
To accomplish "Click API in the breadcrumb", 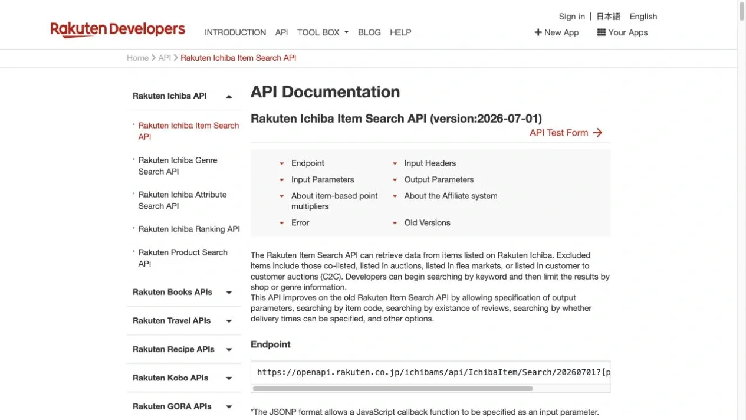I will 165,58.
